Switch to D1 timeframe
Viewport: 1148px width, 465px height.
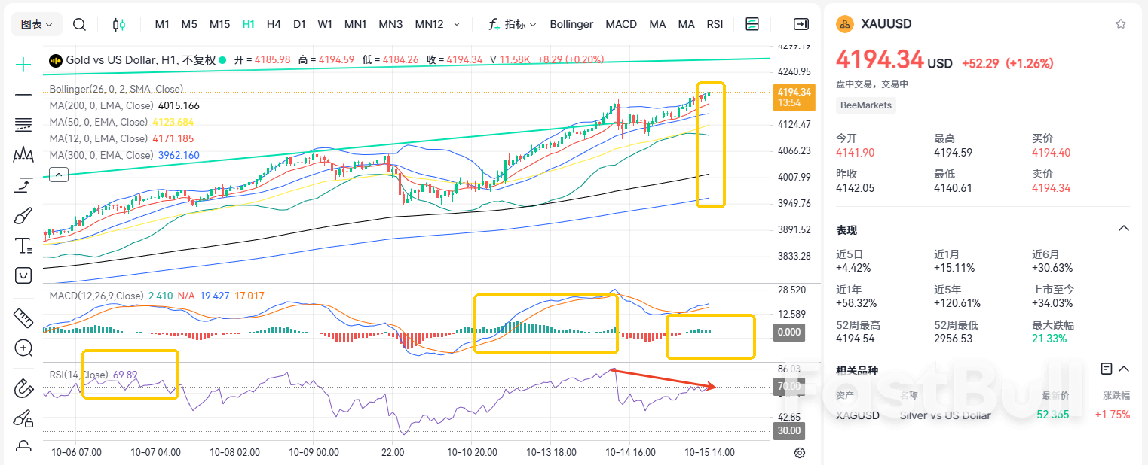pyautogui.click(x=299, y=24)
